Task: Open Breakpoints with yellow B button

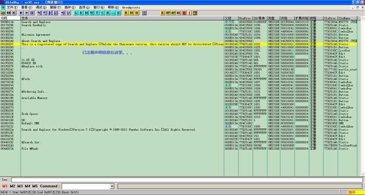Action: 126,13
